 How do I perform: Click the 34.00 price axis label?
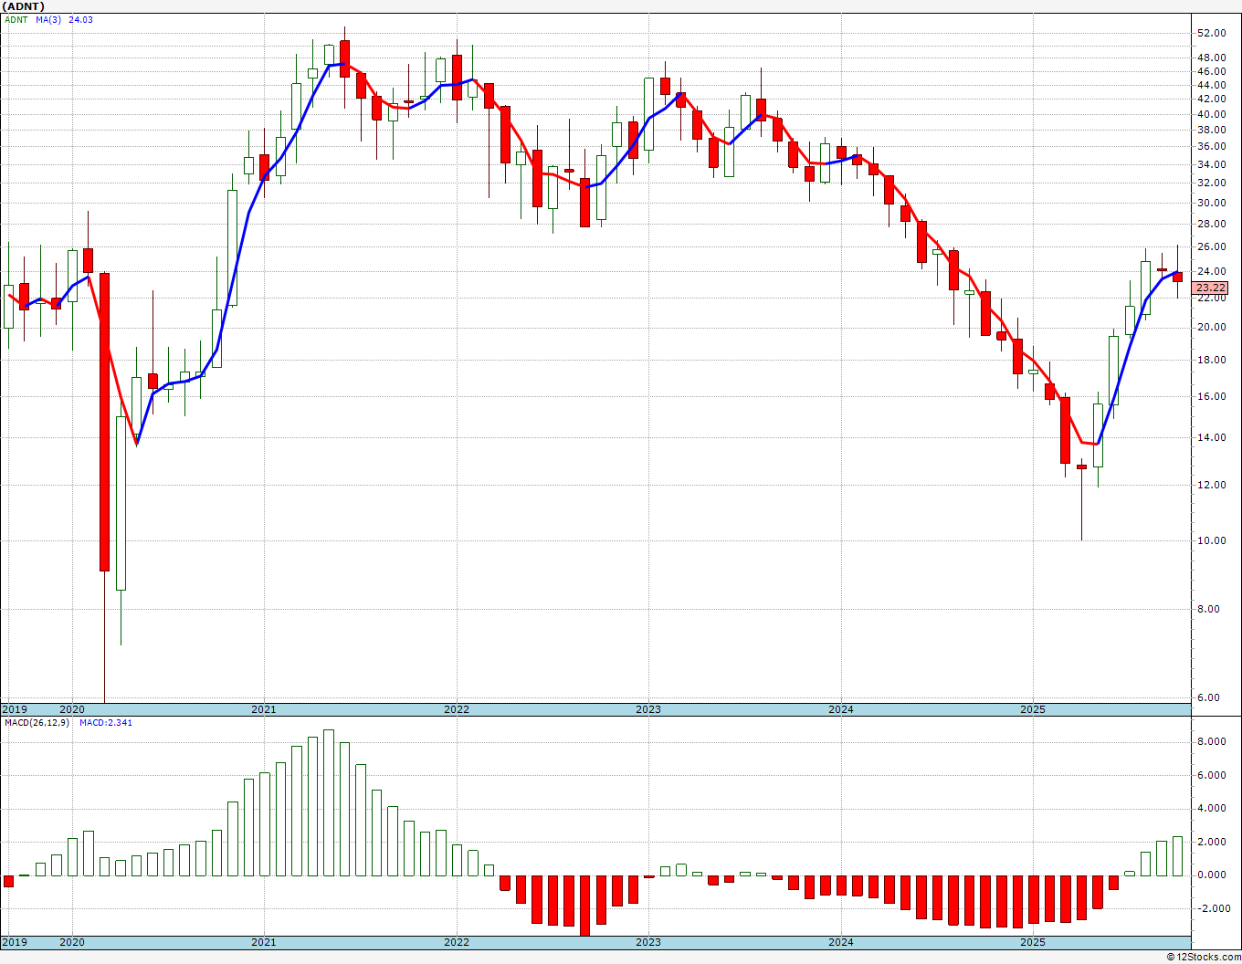click(x=1211, y=164)
